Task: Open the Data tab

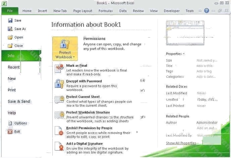Action: point(123,11)
